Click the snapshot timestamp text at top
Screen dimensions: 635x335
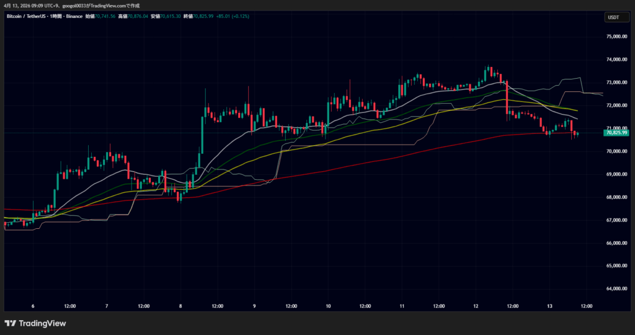[x=71, y=6]
